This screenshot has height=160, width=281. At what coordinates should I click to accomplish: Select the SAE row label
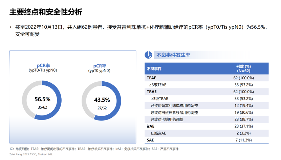150,140
